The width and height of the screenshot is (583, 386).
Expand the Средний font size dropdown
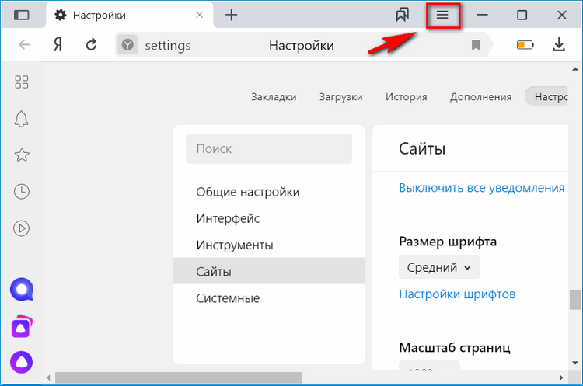pyautogui.click(x=439, y=267)
